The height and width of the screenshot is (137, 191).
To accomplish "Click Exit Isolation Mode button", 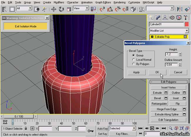I will (x=26, y=26).
